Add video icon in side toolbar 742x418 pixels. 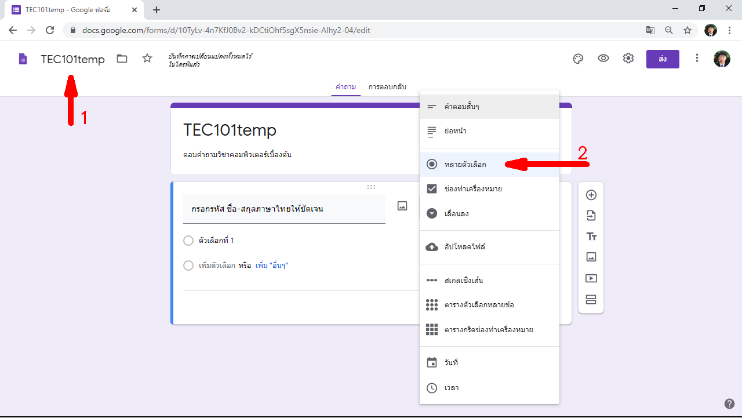(591, 278)
